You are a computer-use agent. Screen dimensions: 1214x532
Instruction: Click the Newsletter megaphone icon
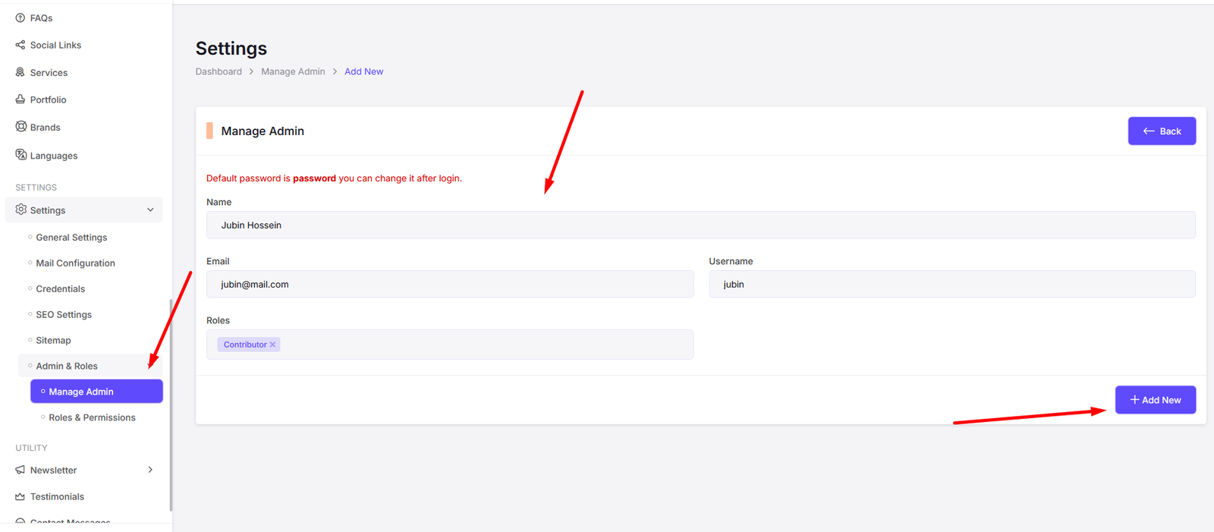pos(20,470)
